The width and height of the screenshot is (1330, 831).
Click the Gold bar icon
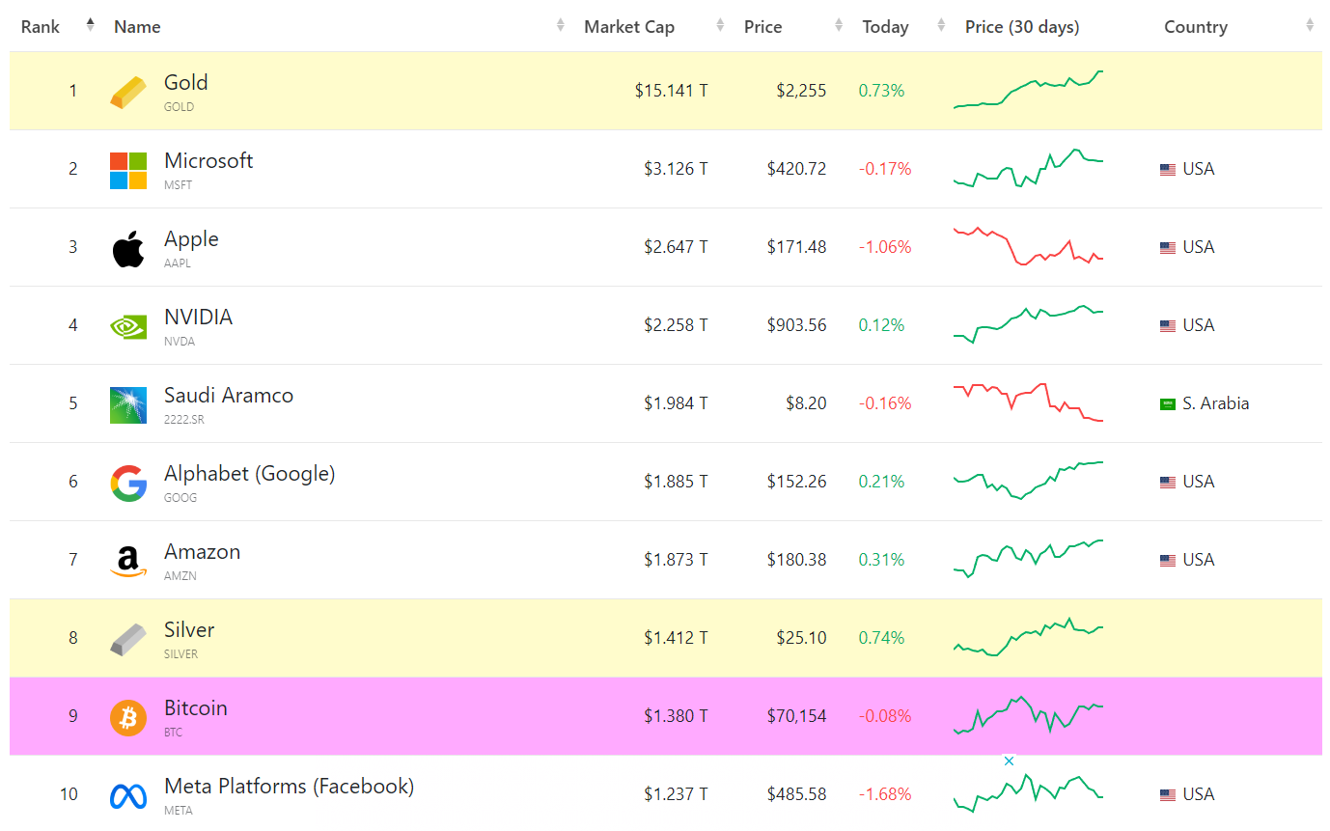(x=128, y=92)
